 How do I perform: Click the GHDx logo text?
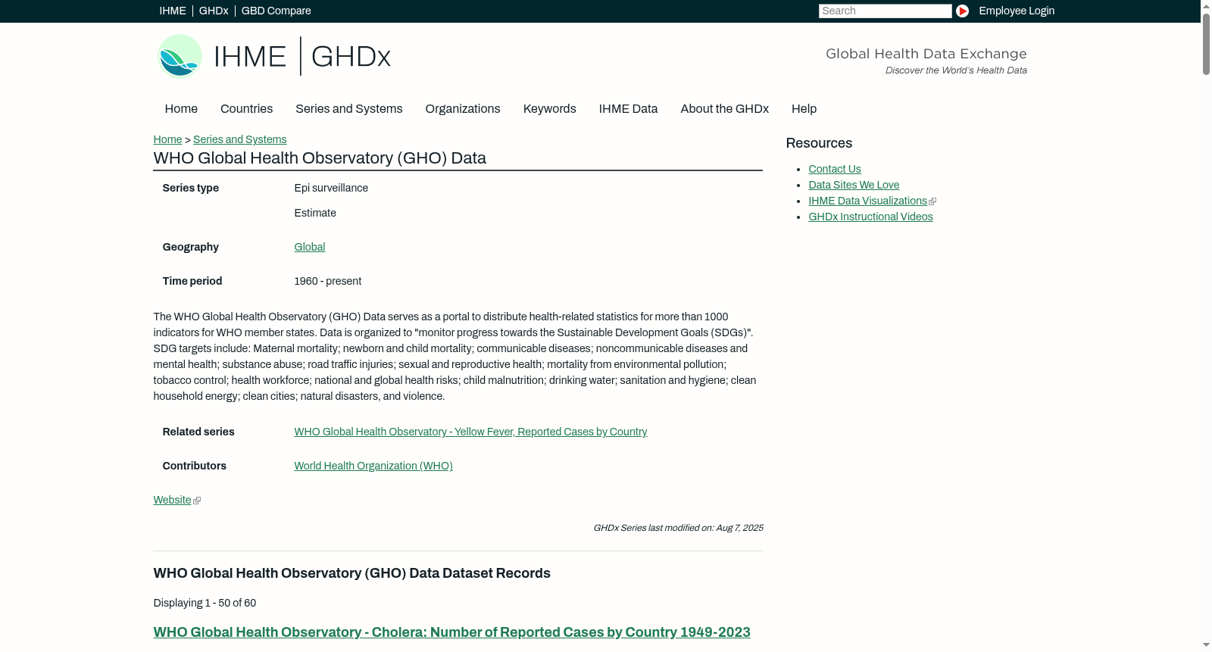coord(351,57)
